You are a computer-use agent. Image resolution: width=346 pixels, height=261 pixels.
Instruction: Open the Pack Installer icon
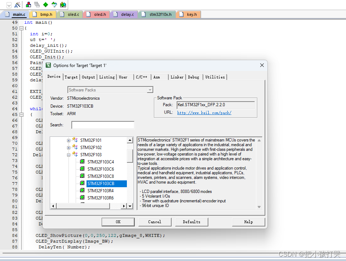pyautogui.click(x=63, y=5)
